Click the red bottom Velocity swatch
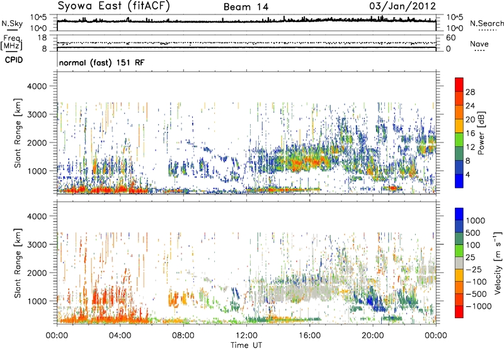 click(x=459, y=312)
